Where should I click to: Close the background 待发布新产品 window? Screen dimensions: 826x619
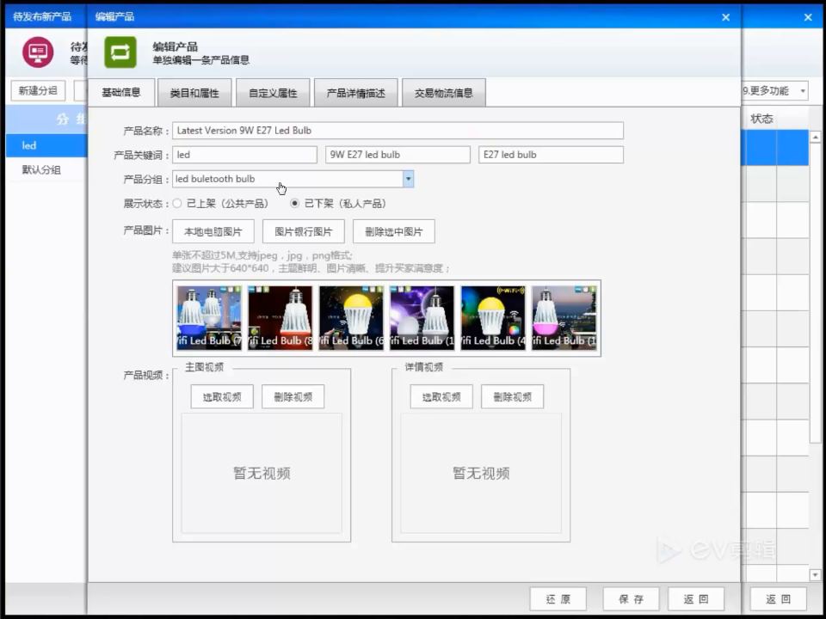coord(808,17)
